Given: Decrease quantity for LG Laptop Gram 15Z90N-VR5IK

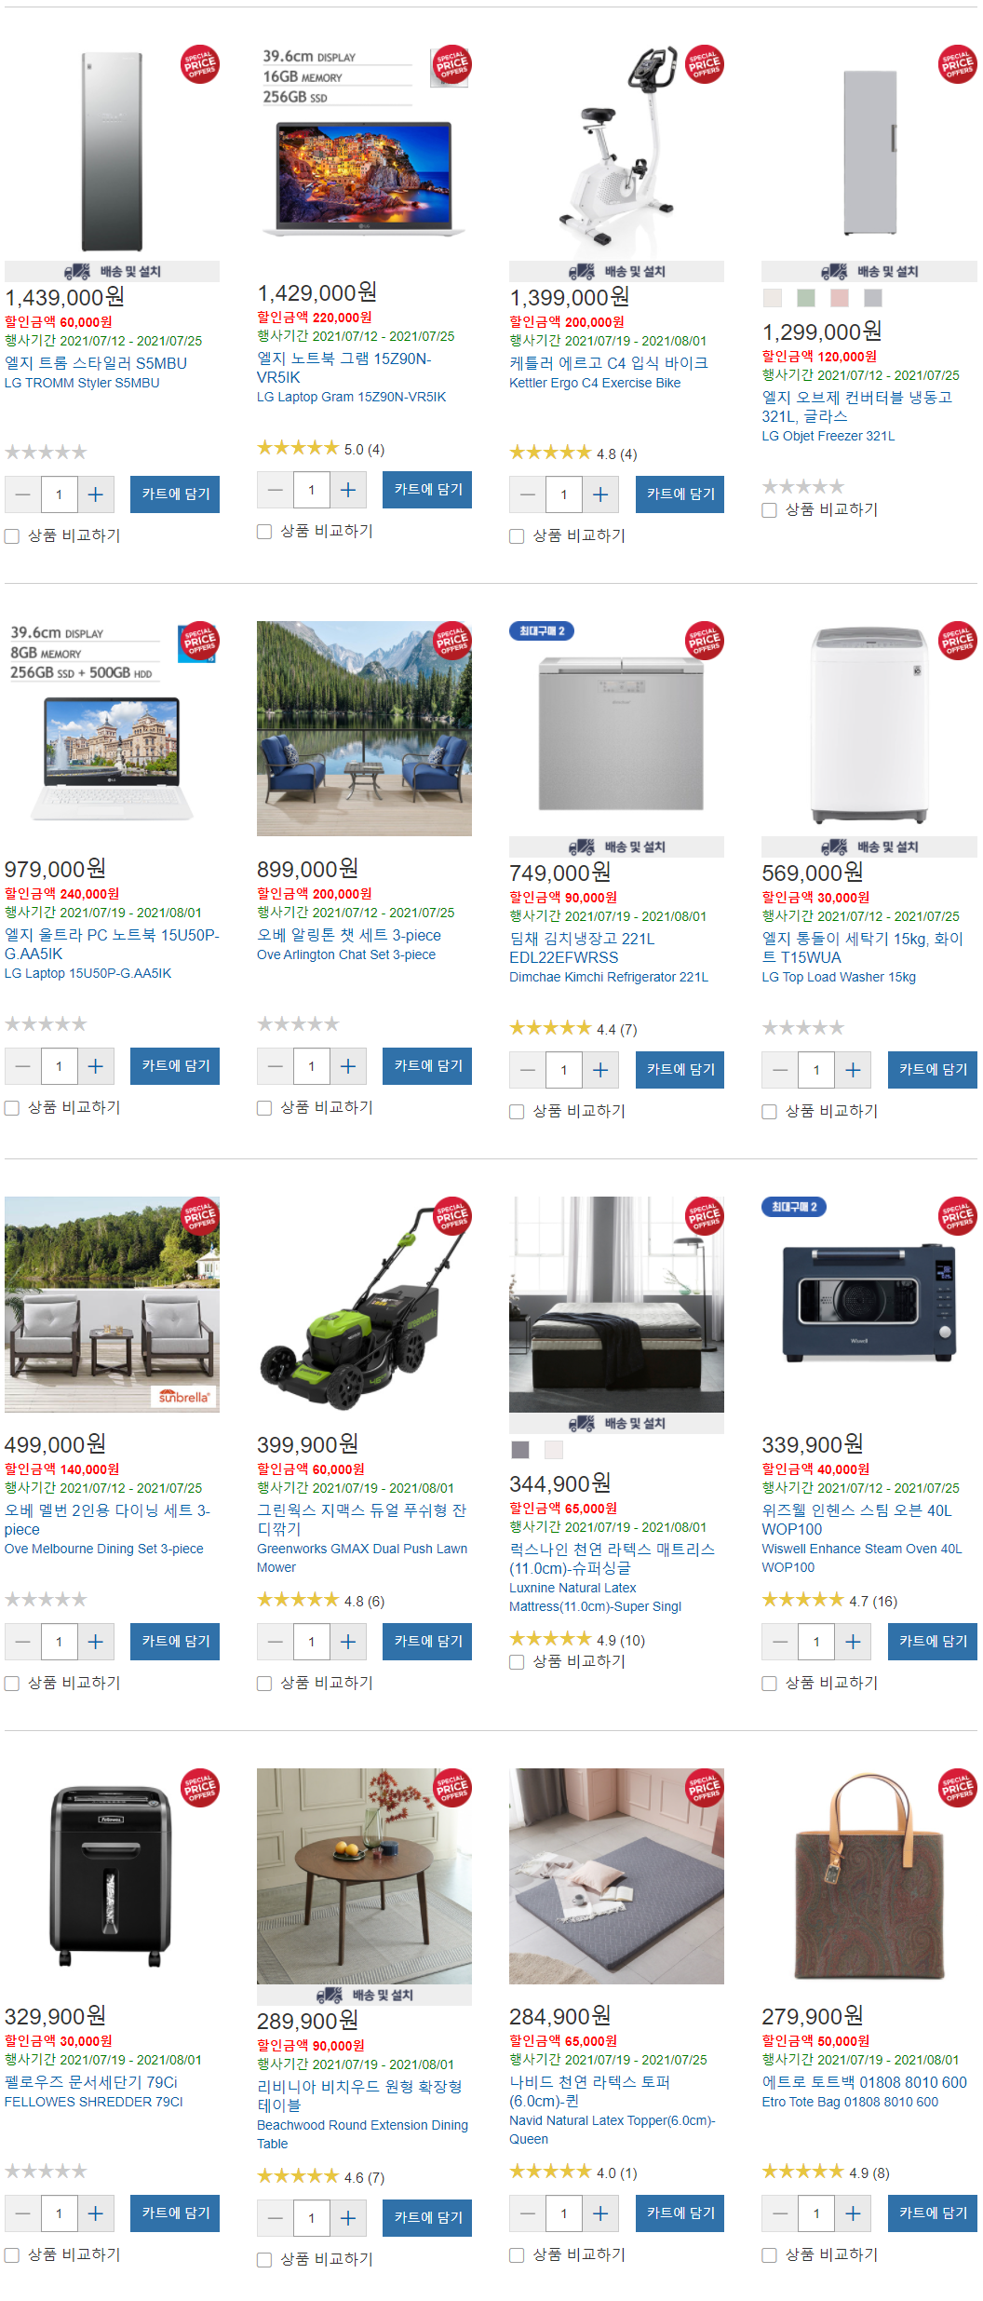Looking at the screenshot, I should pyautogui.click(x=275, y=490).
